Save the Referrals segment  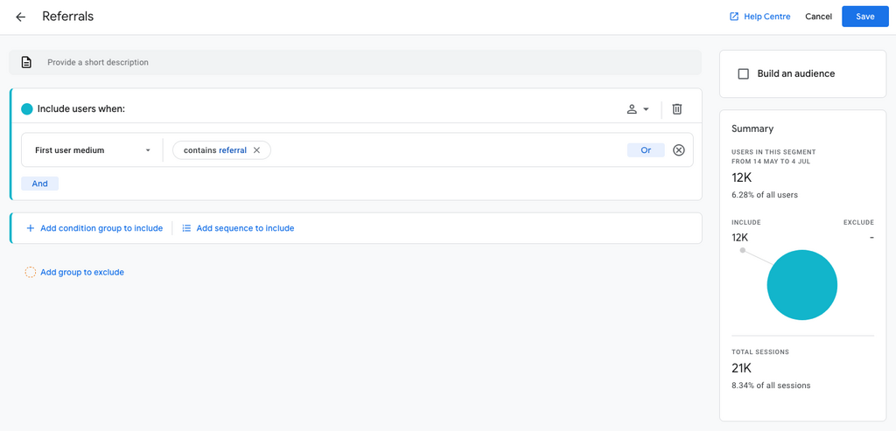pos(864,17)
